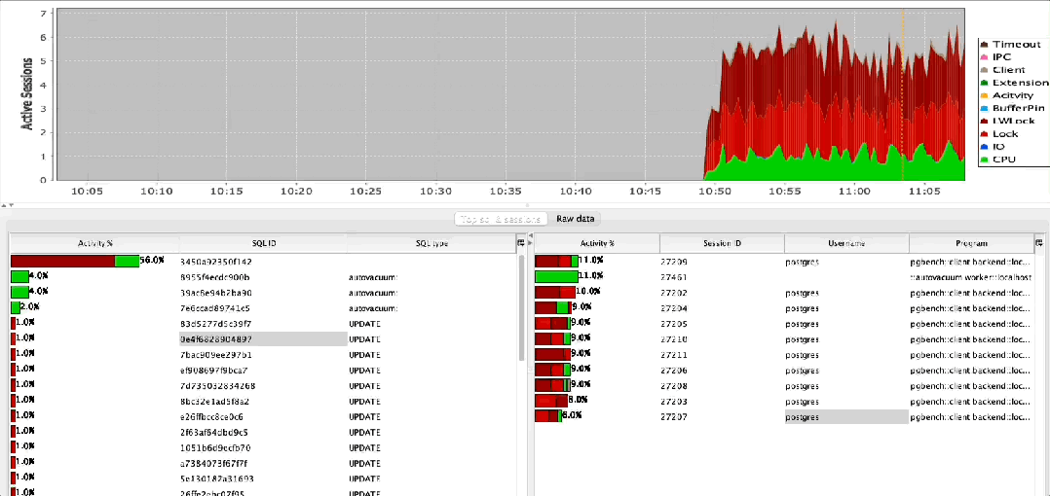Select session ID 27461
Image resolution: width=1050 pixels, height=496 pixels.
tap(674, 277)
